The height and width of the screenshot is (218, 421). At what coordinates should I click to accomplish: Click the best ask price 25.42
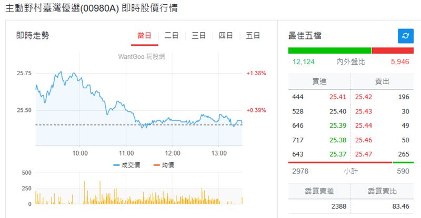coord(364,97)
